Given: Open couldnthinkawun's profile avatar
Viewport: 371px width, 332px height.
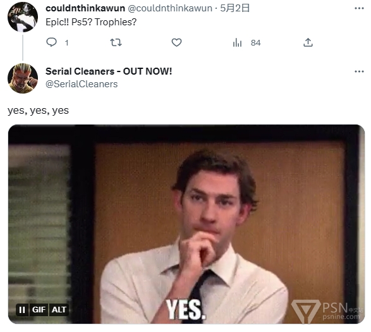Looking at the screenshot, I should [23, 17].
